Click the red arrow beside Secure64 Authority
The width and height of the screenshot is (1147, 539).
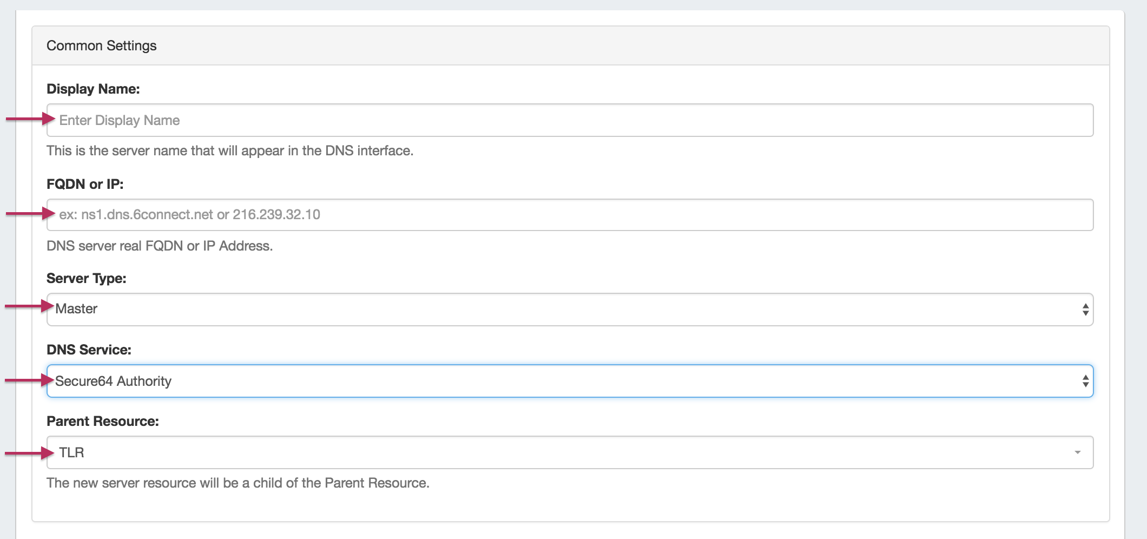[29, 380]
